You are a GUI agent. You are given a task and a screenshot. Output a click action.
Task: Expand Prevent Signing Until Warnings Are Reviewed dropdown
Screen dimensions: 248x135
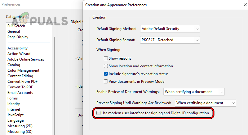click(x=205, y=103)
